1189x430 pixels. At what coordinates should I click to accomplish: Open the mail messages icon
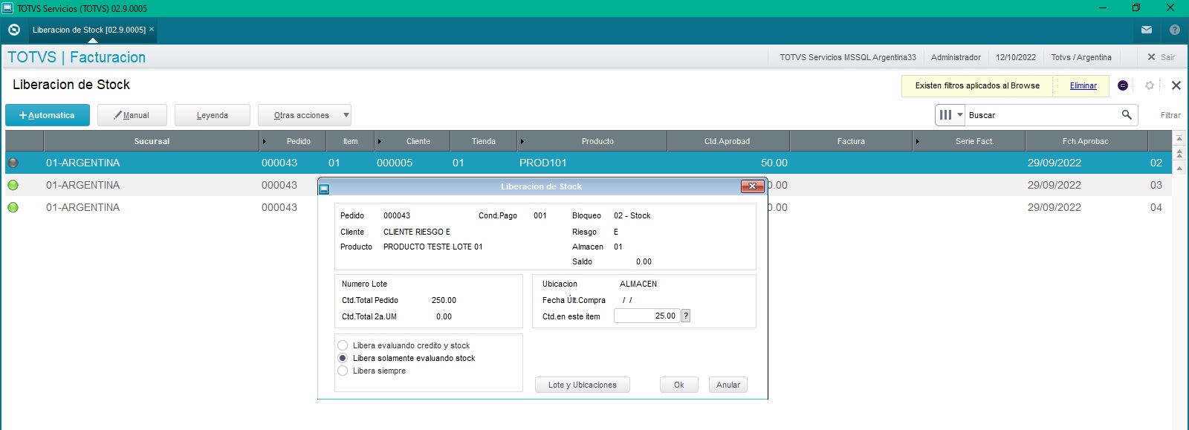pyautogui.click(x=1147, y=30)
